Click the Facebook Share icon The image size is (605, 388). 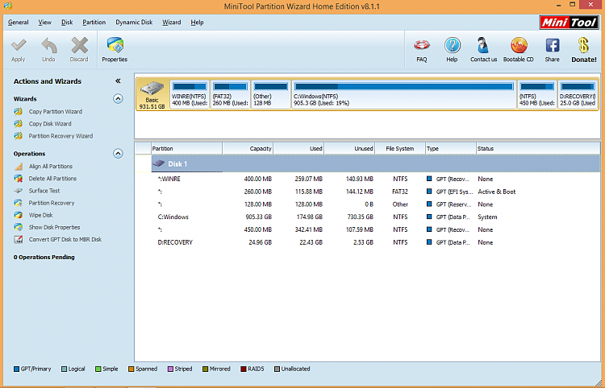(552, 45)
